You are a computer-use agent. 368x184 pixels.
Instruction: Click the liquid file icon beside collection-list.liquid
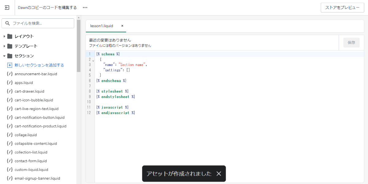[10, 152]
